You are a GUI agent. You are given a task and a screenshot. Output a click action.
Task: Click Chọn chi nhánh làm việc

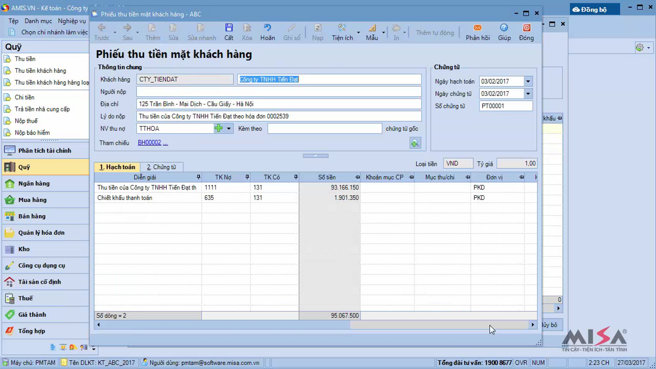click(x=54, y=32)
